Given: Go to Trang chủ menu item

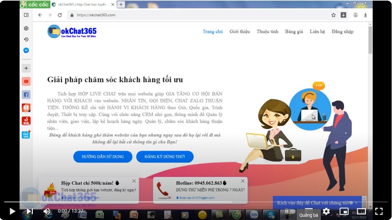Looking at the screenshot, I should tap(213, 32).
